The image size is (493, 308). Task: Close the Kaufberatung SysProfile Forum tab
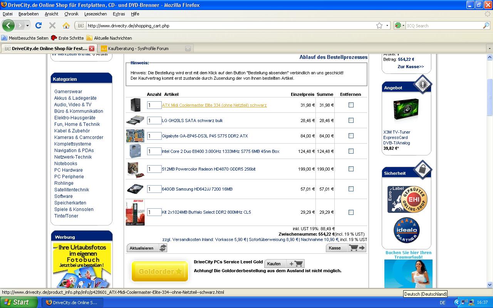(x=188, y=49)
